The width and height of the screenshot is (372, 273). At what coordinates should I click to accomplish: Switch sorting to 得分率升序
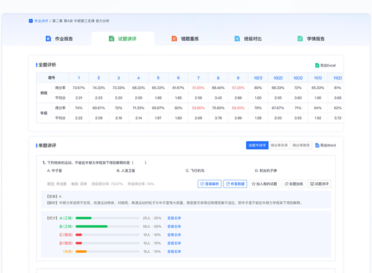click(x=279, y=145)
